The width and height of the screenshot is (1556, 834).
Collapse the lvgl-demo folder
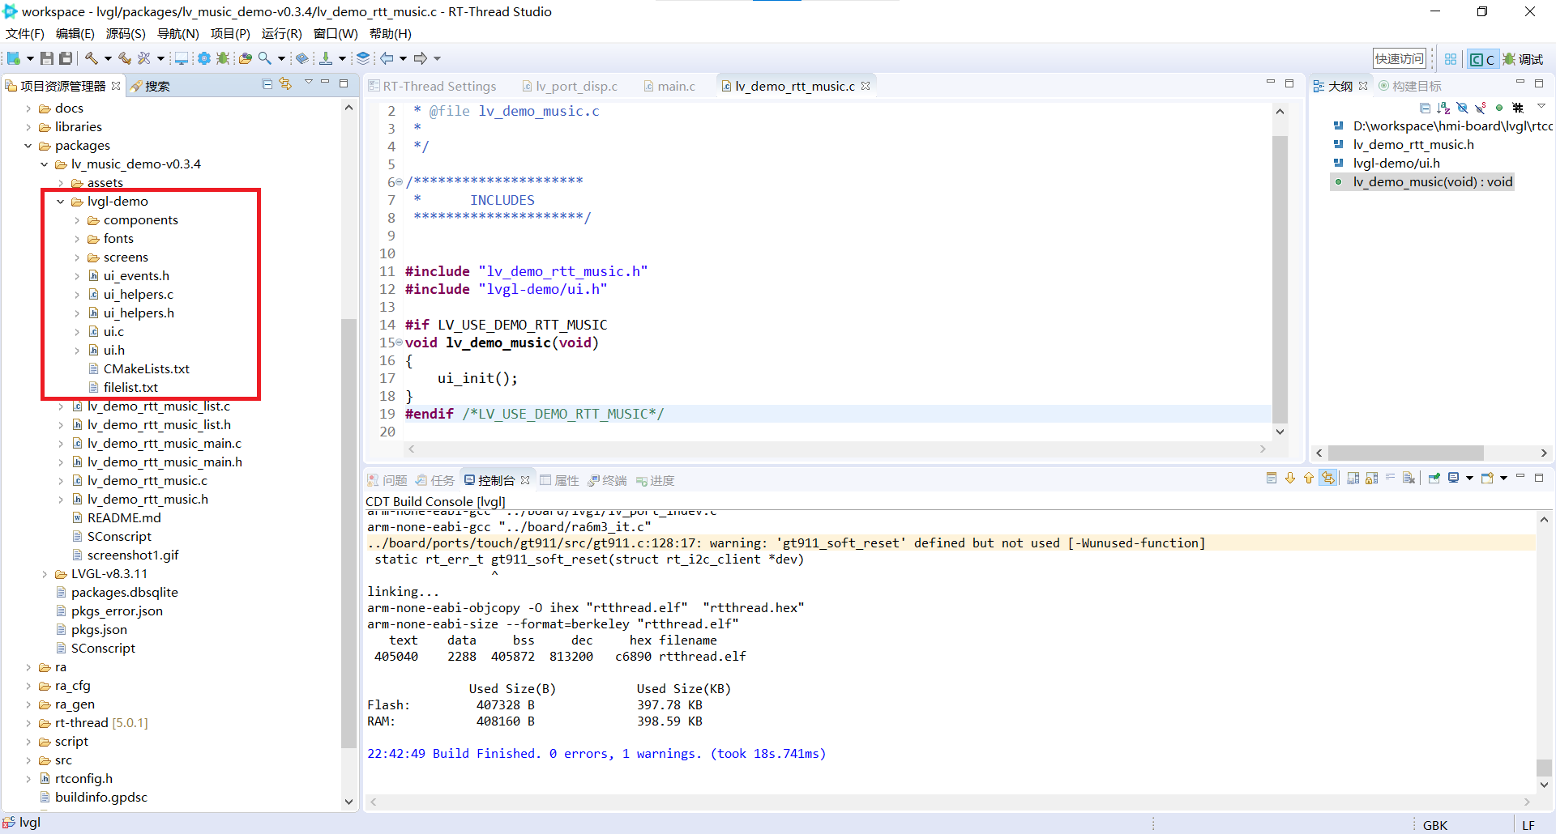coord(61,202)
